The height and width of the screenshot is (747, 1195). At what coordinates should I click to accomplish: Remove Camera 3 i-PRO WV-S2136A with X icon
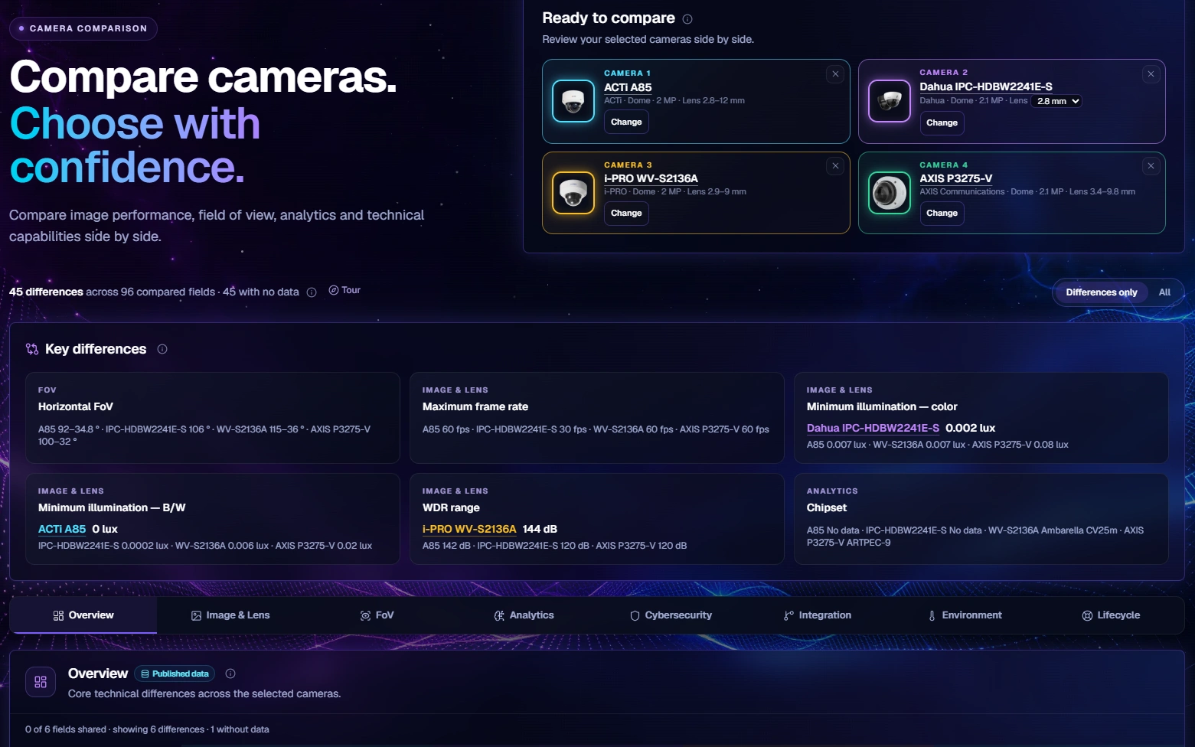pos(835,166)
